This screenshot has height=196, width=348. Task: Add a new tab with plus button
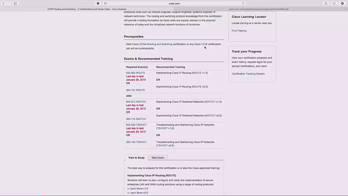coord(346,9)
